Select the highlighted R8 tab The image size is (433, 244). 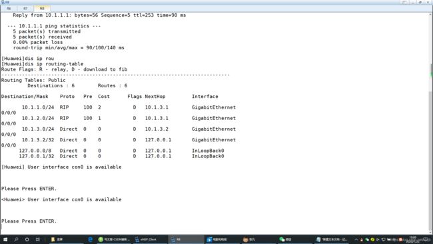click(42, 9)
